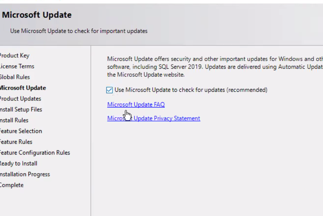This screenshot has height=216, width=323.
Task: Uncheck Use Microsoft Update to check for updates
Action: tap(110, 90)
